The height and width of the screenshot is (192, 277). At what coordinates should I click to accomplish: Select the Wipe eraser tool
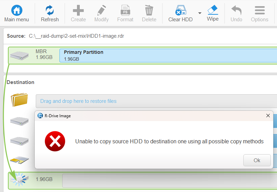213,10
